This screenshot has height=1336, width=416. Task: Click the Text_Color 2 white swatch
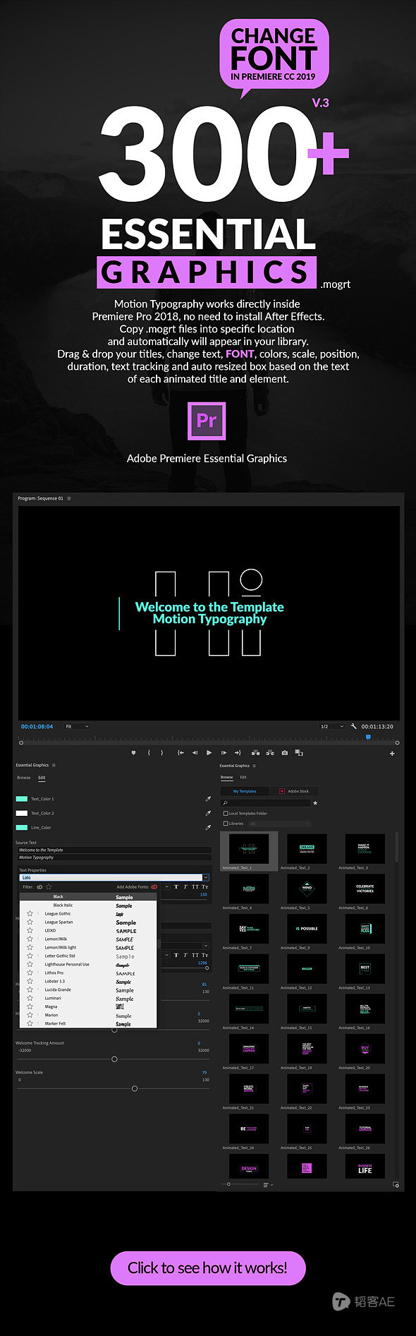click(x=22, y=813)
